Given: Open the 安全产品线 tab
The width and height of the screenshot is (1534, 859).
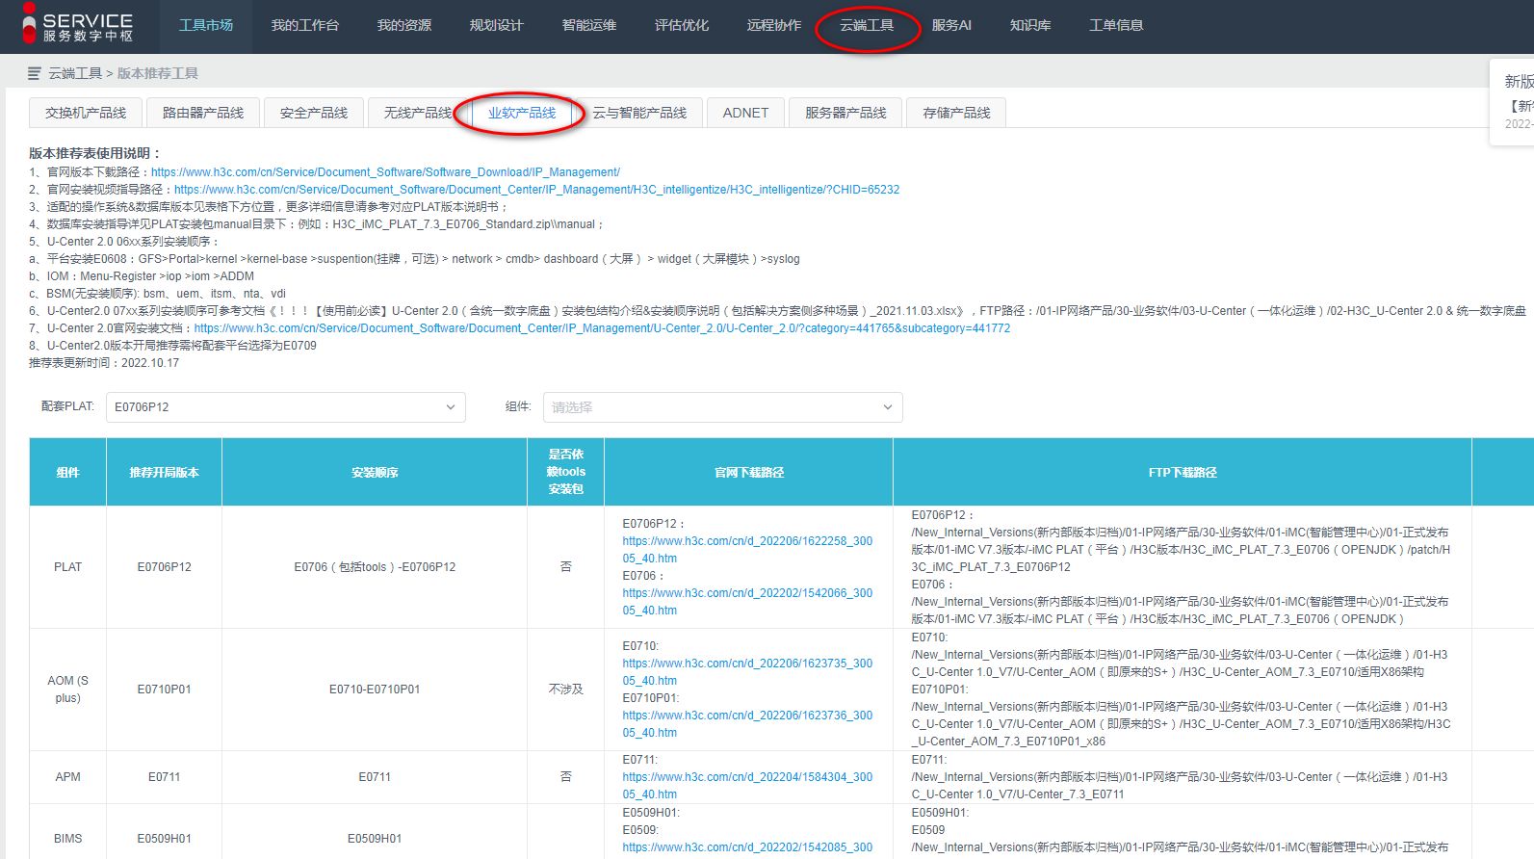Looking at the screenshot, I should click(314, 113).
